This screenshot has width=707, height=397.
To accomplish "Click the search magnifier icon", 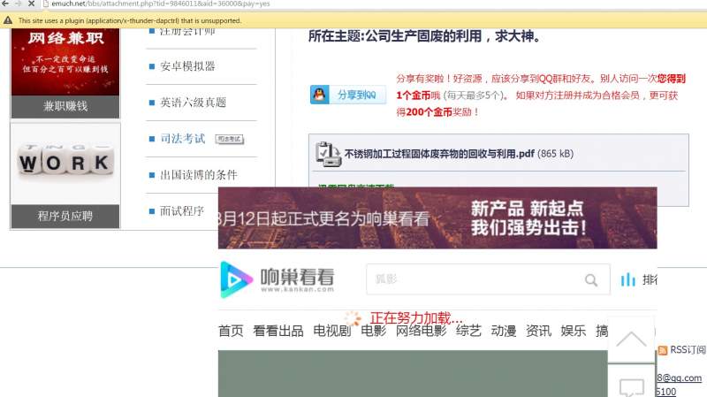I will pyautogui.click(x=591, y=280).
